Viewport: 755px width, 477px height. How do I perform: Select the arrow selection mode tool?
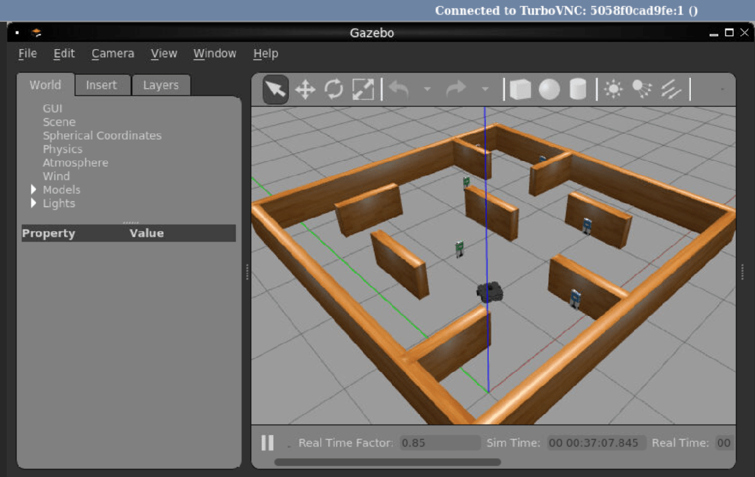[276, 89]
